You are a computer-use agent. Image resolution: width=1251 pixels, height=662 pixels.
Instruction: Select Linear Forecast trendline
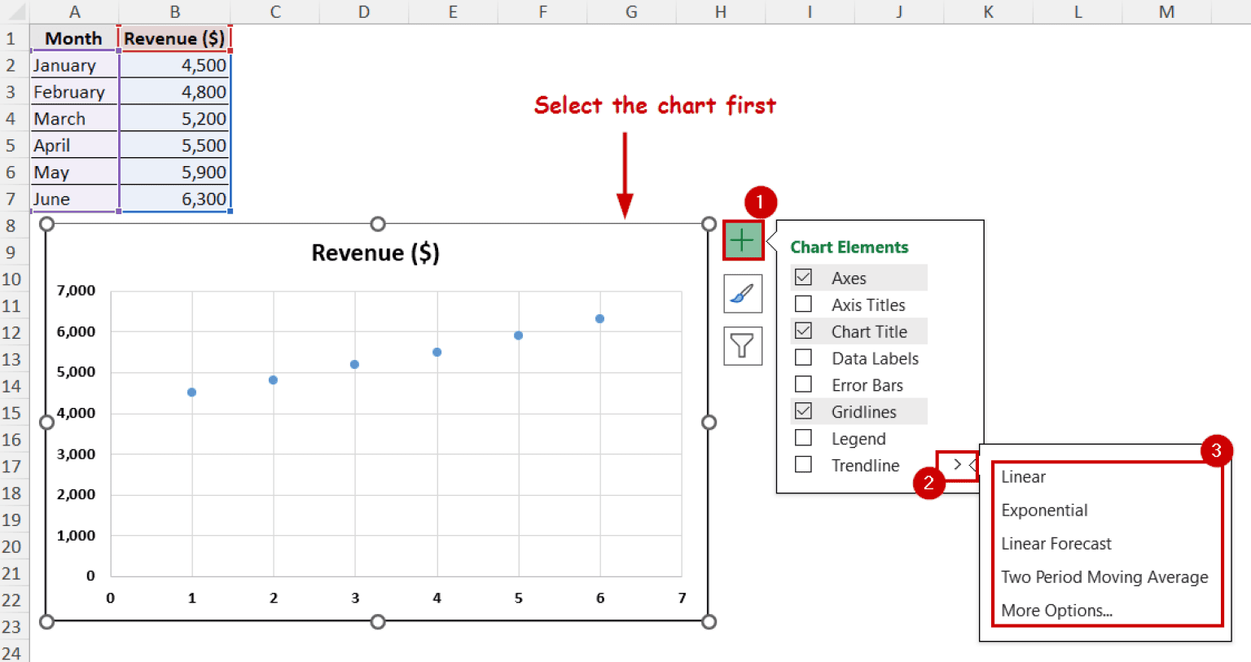click(x=1056, y=543)
